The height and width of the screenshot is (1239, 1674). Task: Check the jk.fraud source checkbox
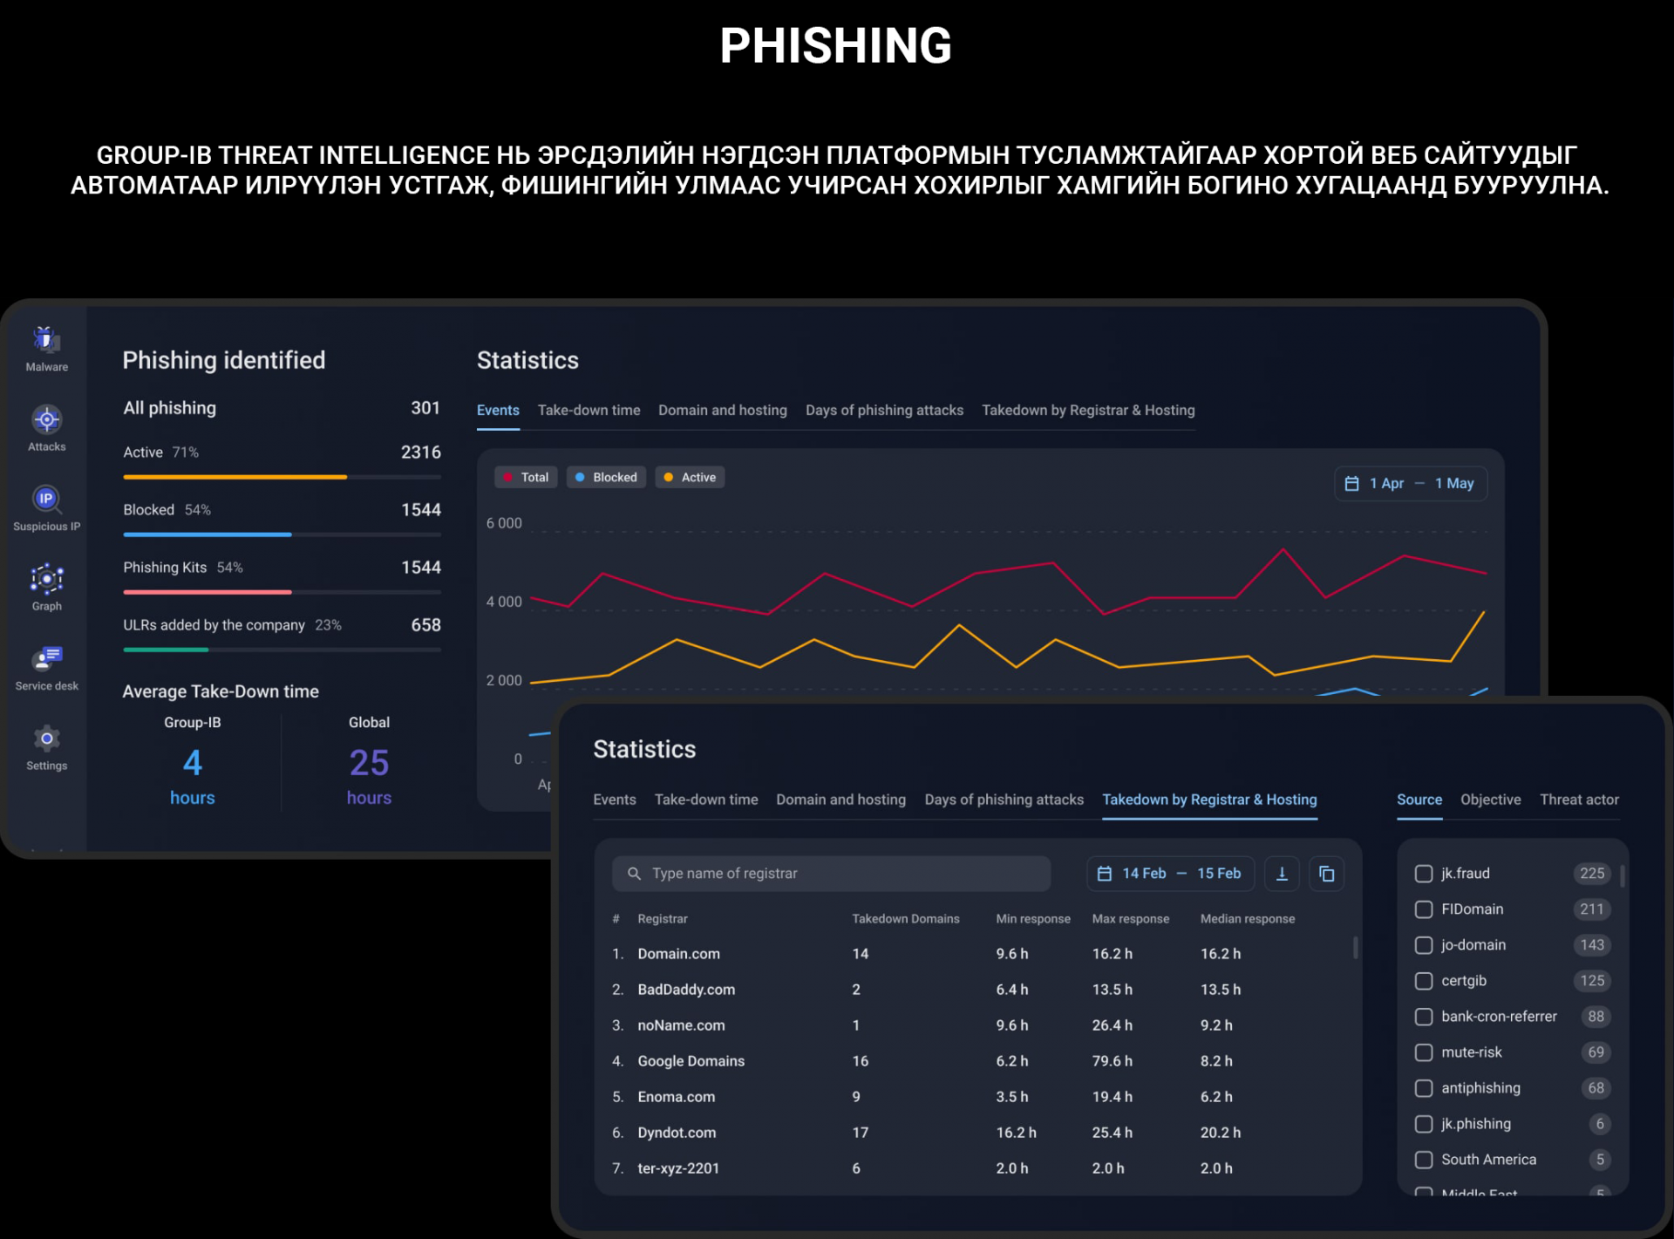click(1424, 874)
